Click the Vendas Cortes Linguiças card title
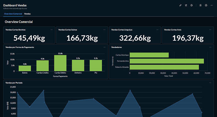This screenshot has height=117, width=217. [x=122, y=30]
